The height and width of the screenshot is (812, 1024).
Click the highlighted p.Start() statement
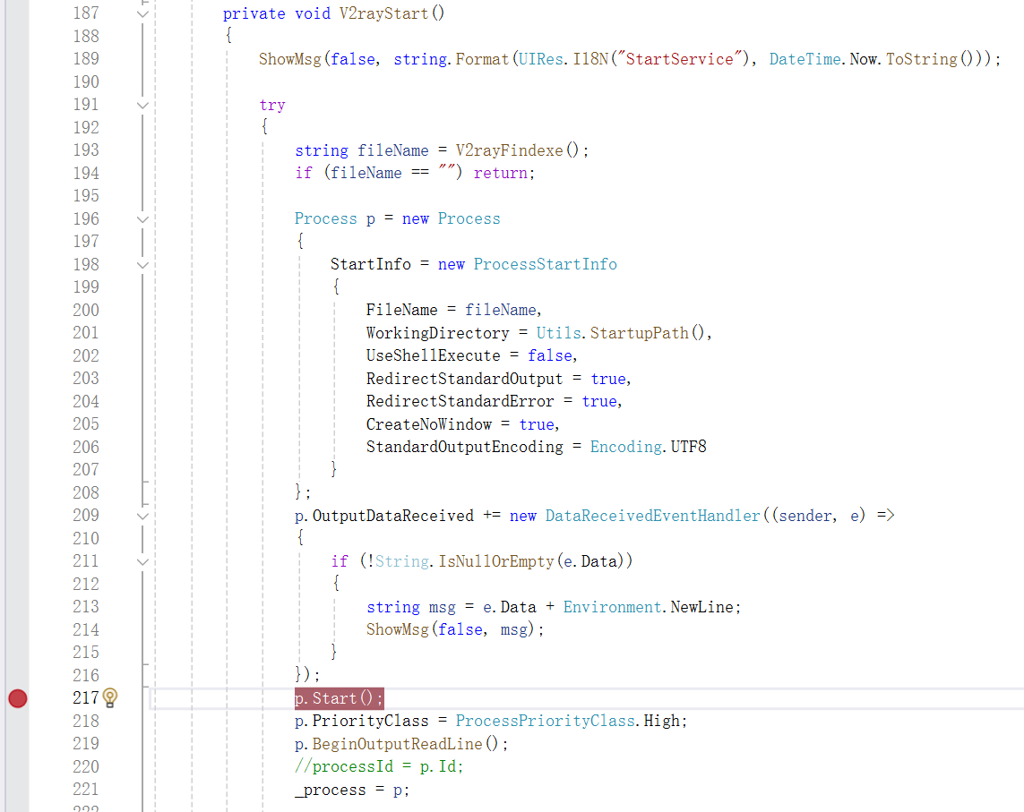pos(339,698)
